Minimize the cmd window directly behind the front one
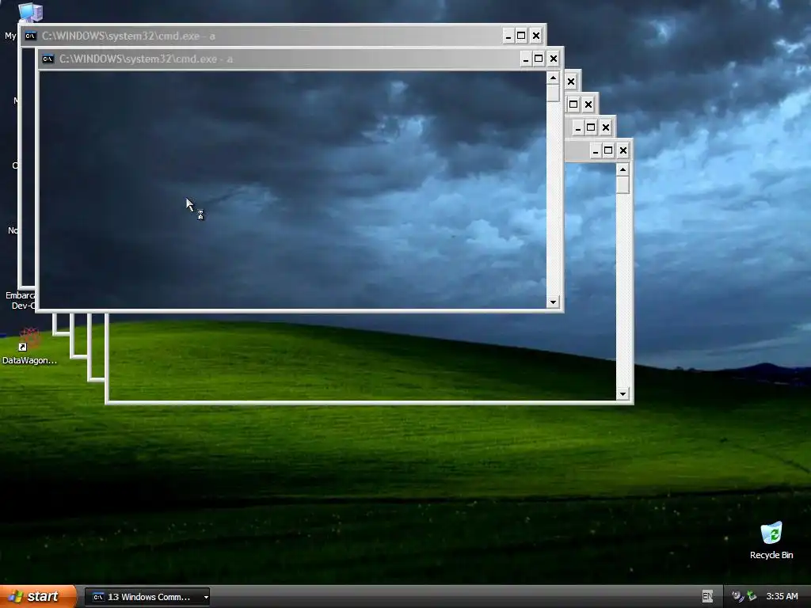 click(x=508, y=36)
